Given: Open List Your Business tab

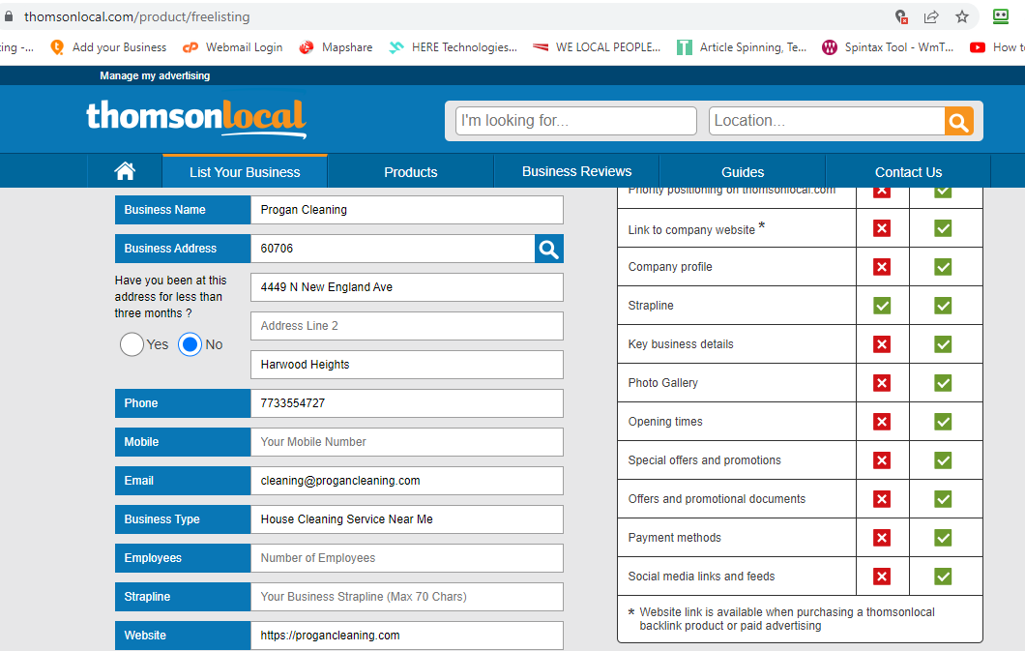Looking at the screenshot, I should [245, 172].
